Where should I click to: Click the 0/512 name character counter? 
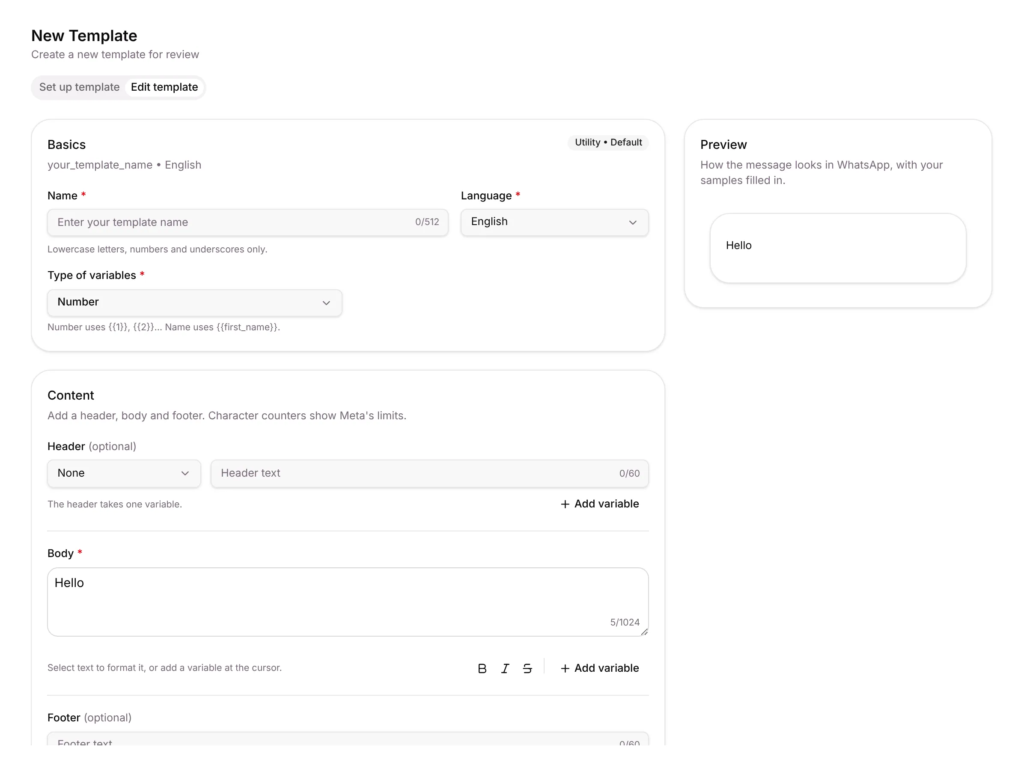[427, 222]
